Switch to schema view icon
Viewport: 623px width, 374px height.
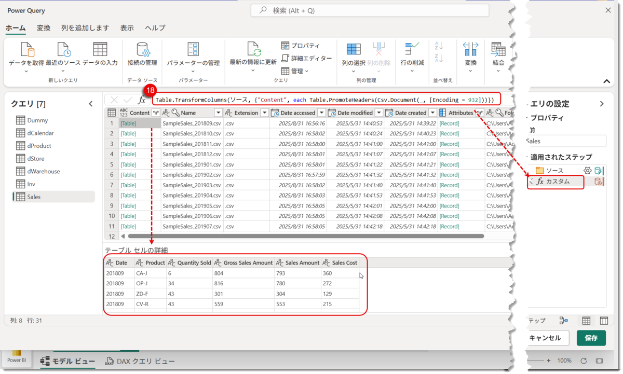tap(604, 321)
